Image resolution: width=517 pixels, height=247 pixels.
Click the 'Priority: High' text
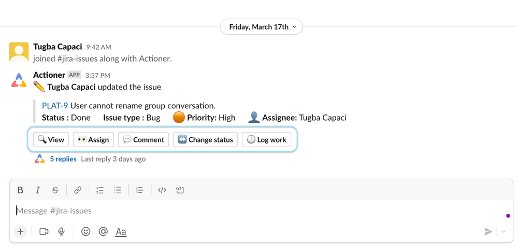[211, 118]
